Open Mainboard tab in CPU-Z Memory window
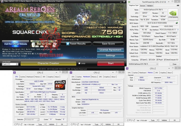181x126 pixels. pyautogui.click(x=143, y=73)
